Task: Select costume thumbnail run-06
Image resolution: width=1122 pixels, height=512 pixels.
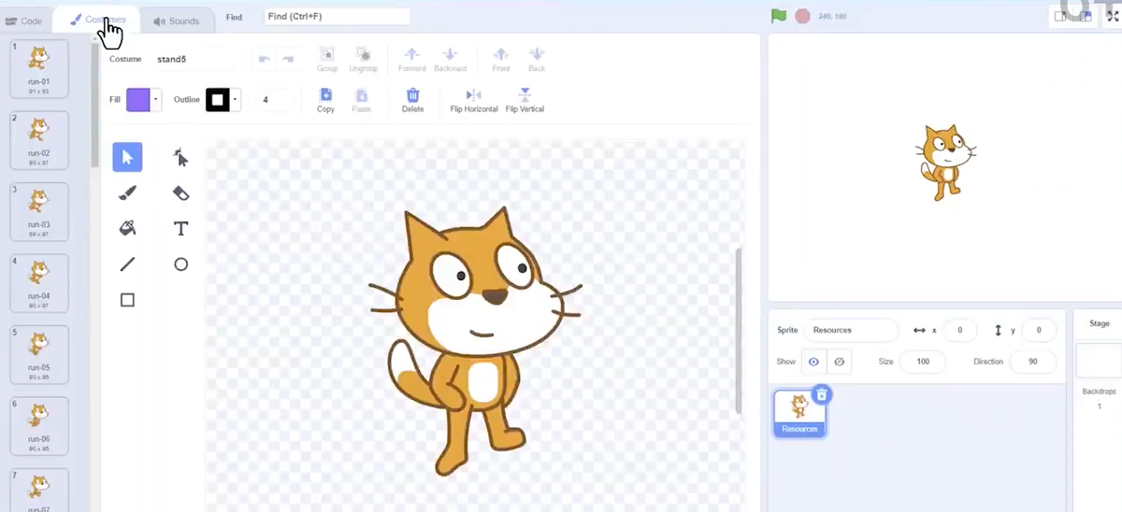Action: pos(38,426)
